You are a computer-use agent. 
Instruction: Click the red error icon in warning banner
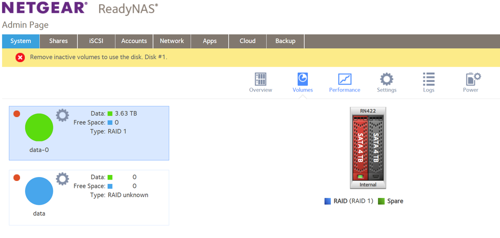(20, 57)
